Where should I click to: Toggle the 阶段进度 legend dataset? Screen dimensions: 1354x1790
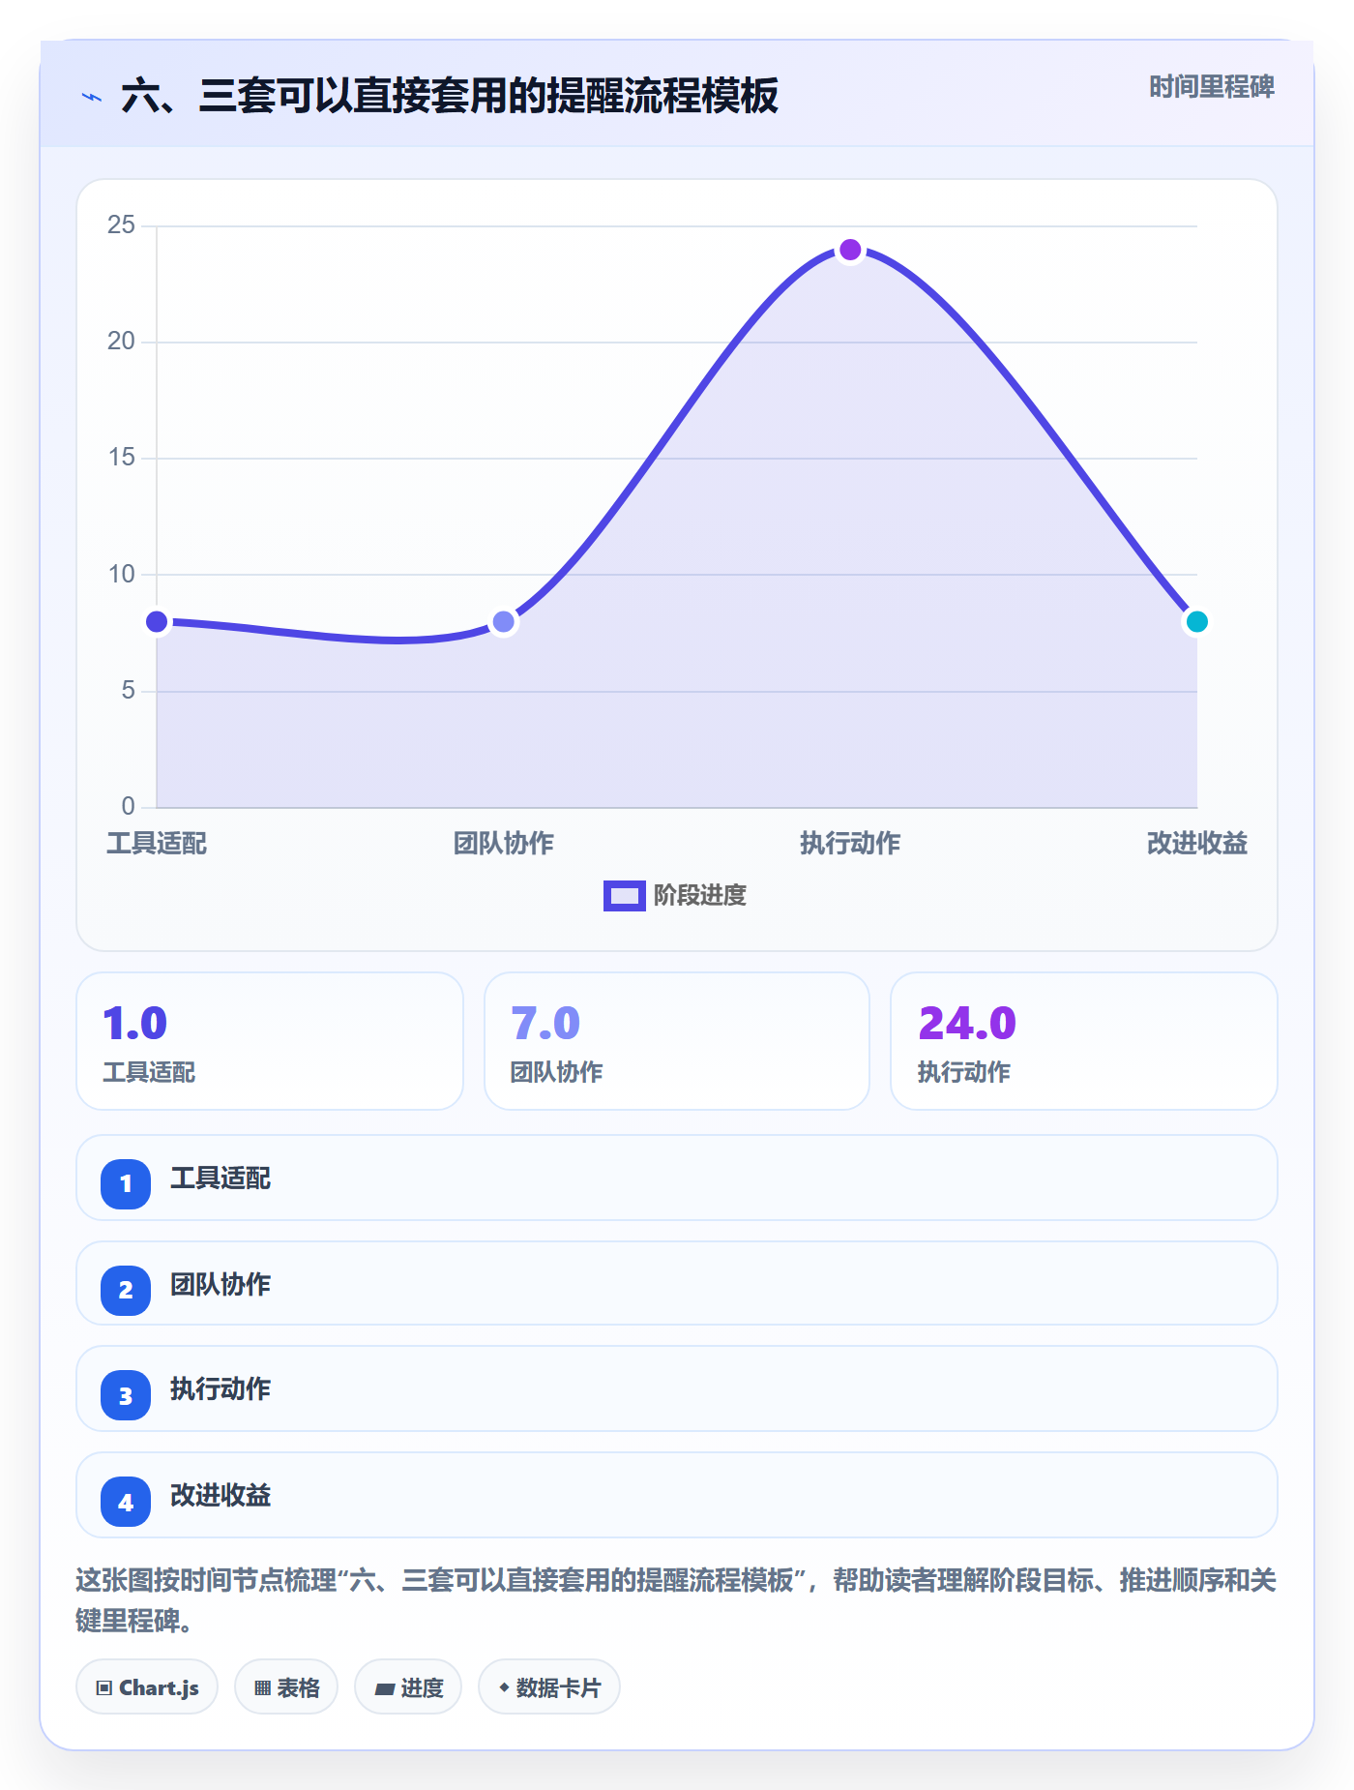tap(675, 896)
